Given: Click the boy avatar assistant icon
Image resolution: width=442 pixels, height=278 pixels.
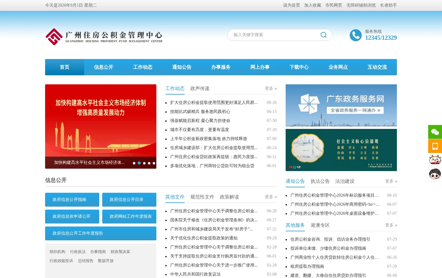Looking at the screenshot, I should pos(435,174).
